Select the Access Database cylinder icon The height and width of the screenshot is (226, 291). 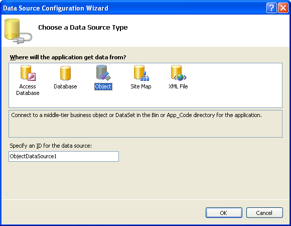(28, 73)
